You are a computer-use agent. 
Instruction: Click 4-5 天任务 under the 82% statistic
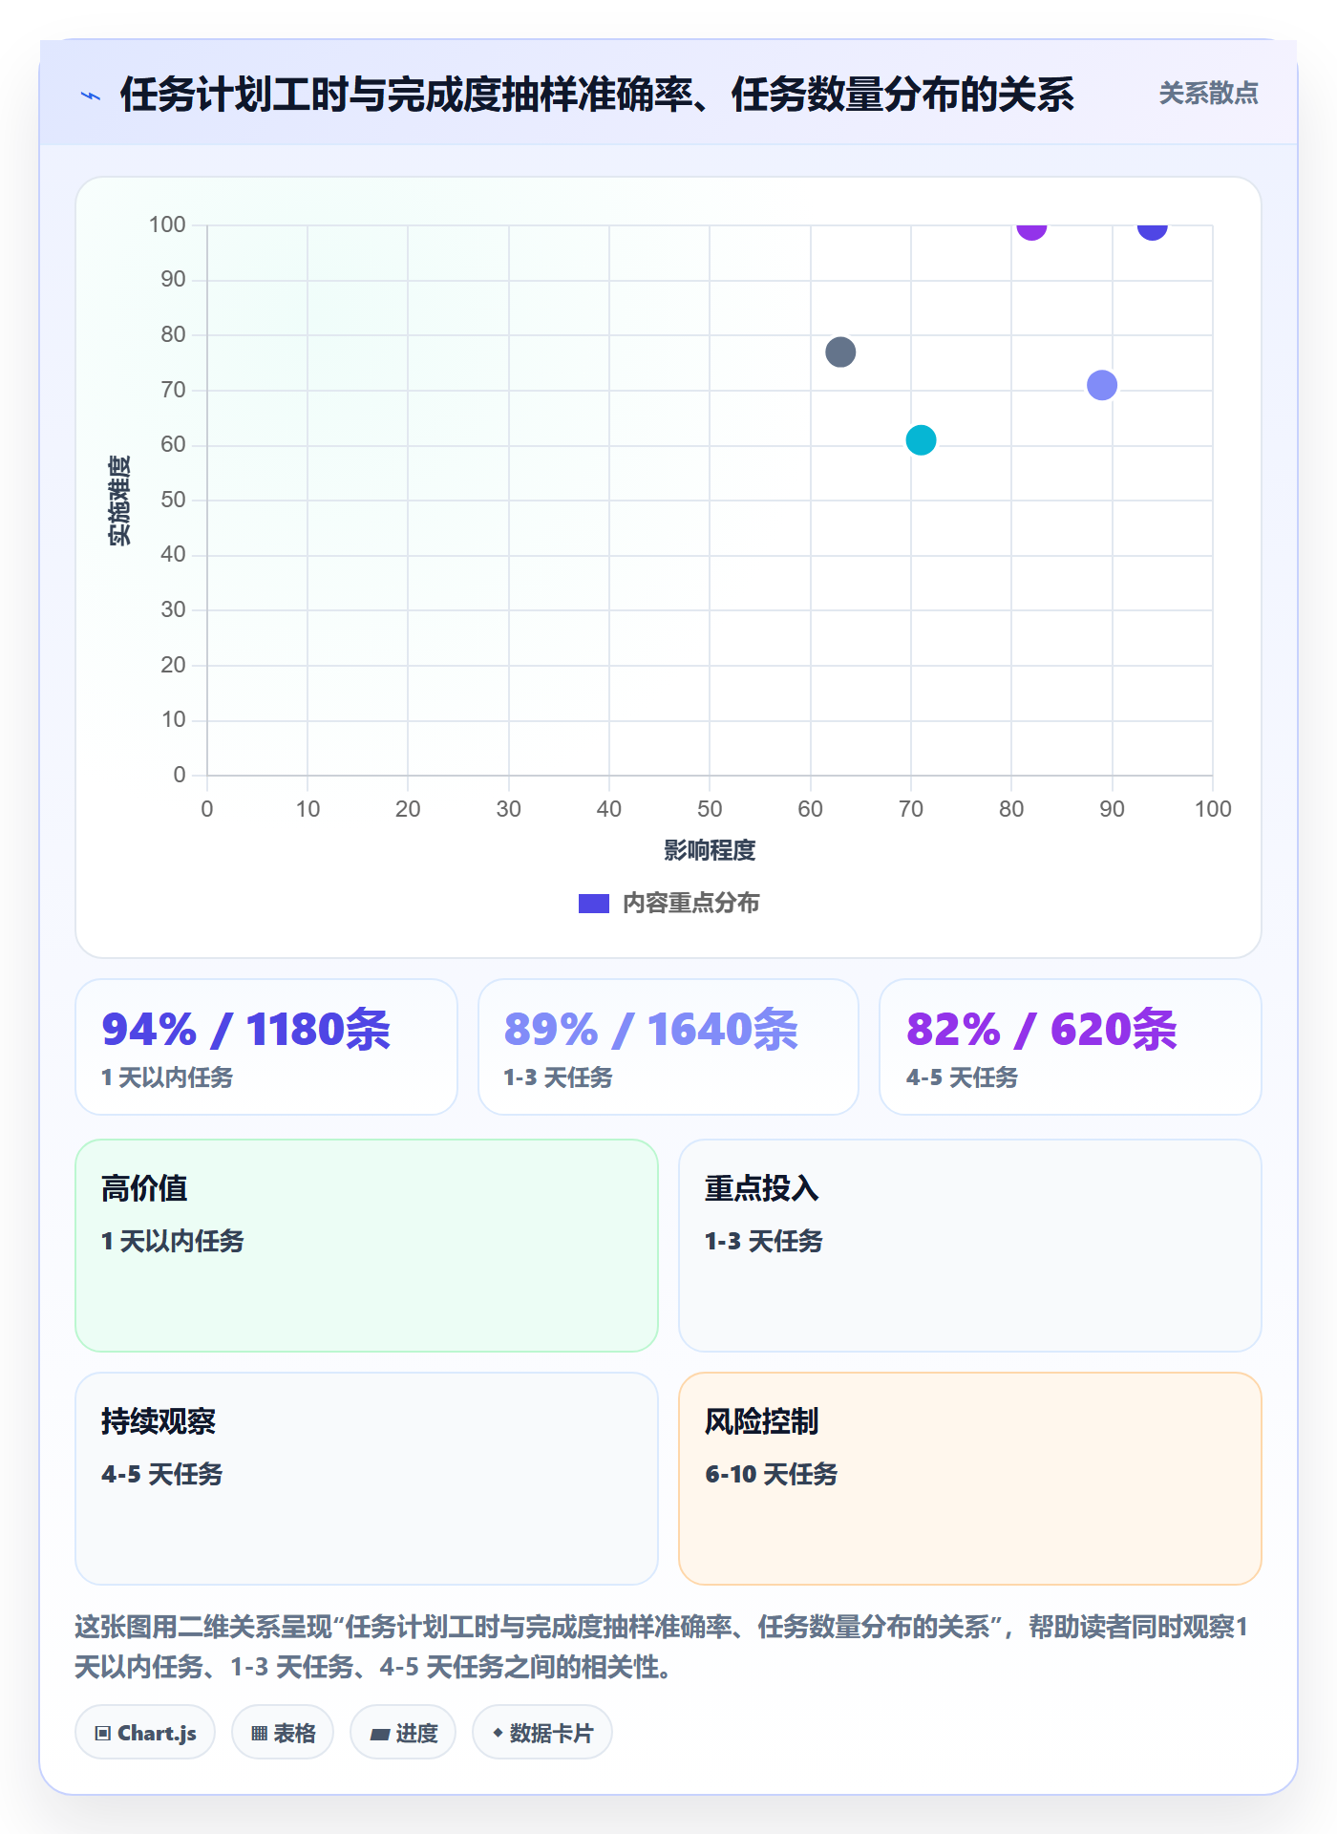pos(962,1077)
